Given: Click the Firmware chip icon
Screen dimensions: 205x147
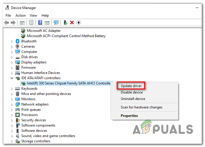Looking at the screenshot, I should pyautogui.click(x=17, y=68).
